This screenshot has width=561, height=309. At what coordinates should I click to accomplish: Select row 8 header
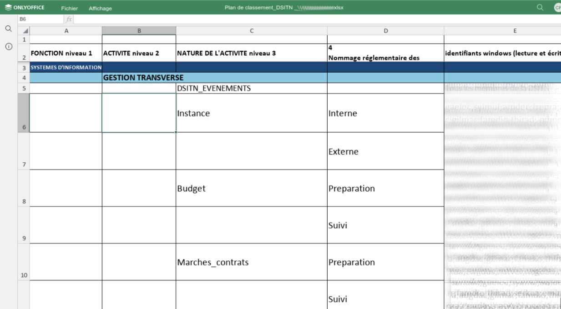click(24, 188)
